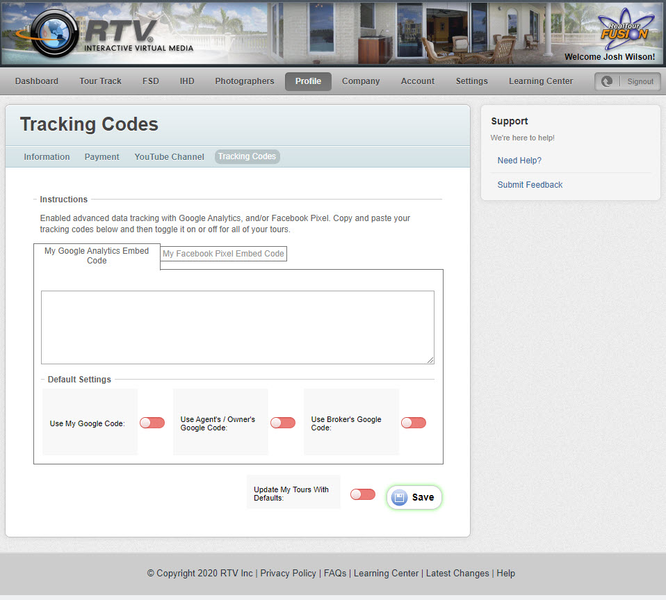The image size is (666, 600).
Task: Select My Google Analytics Embed Code tab
Action: click(97, 256)
